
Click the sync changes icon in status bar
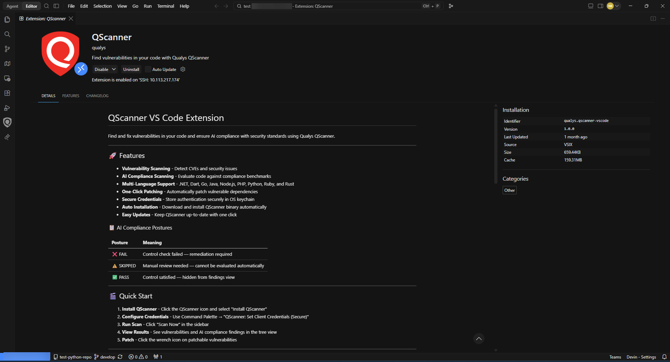tap(120, 357)
